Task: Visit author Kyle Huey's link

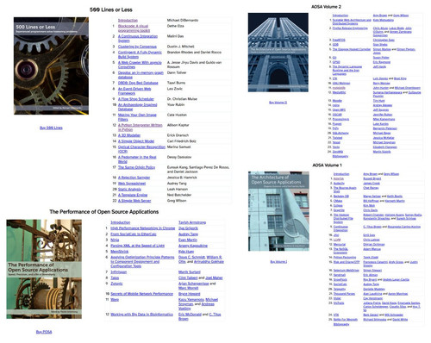Action: click(186, 252)
